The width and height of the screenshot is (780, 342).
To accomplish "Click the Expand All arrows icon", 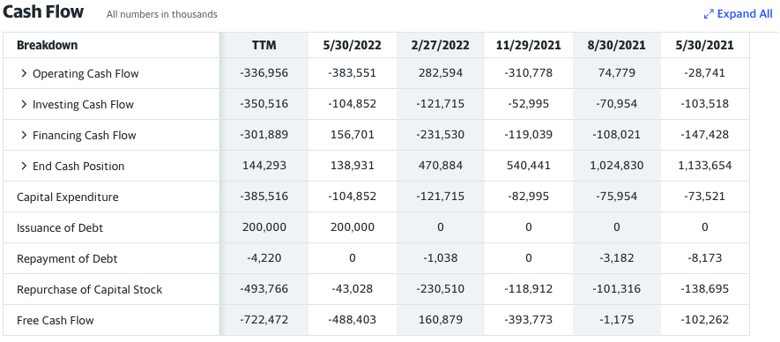I will click(709, 14).
